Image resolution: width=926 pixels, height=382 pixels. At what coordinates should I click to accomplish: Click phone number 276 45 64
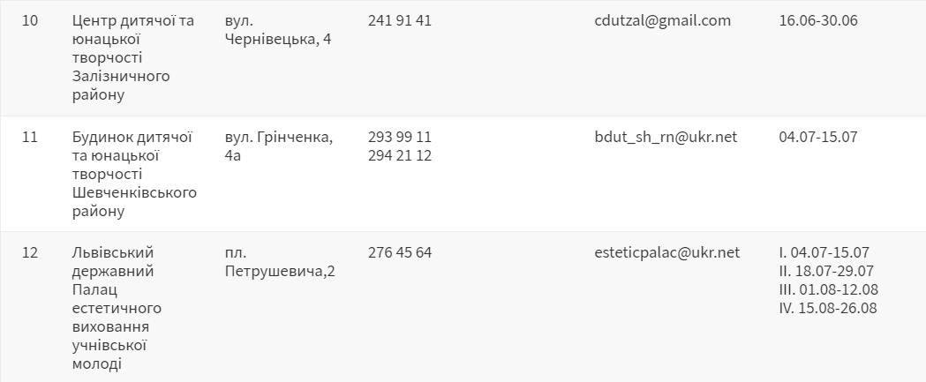tap(399, 252)
